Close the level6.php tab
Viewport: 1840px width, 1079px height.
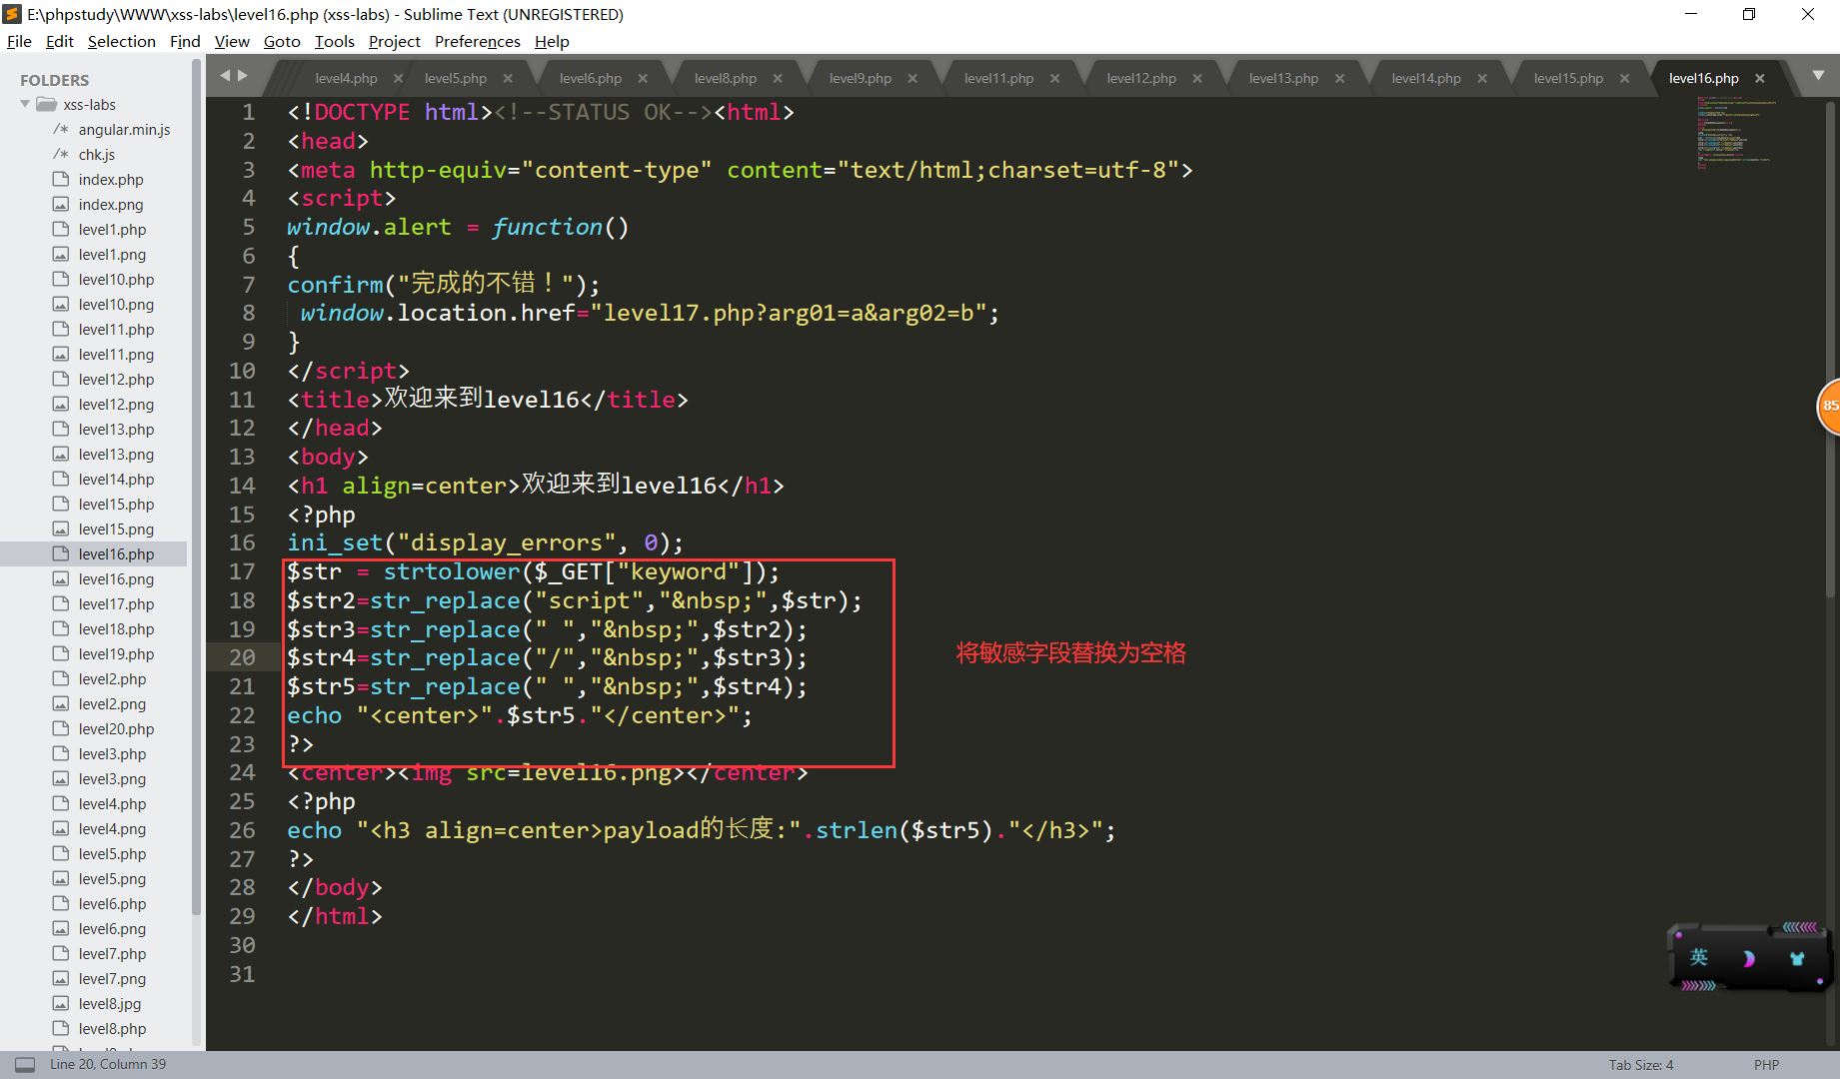point(643,78)
